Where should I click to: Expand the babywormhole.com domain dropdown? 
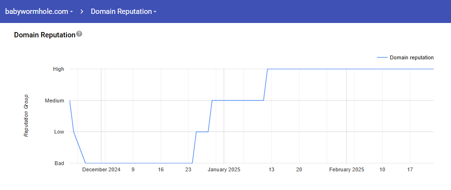click(x=39, y=11)
